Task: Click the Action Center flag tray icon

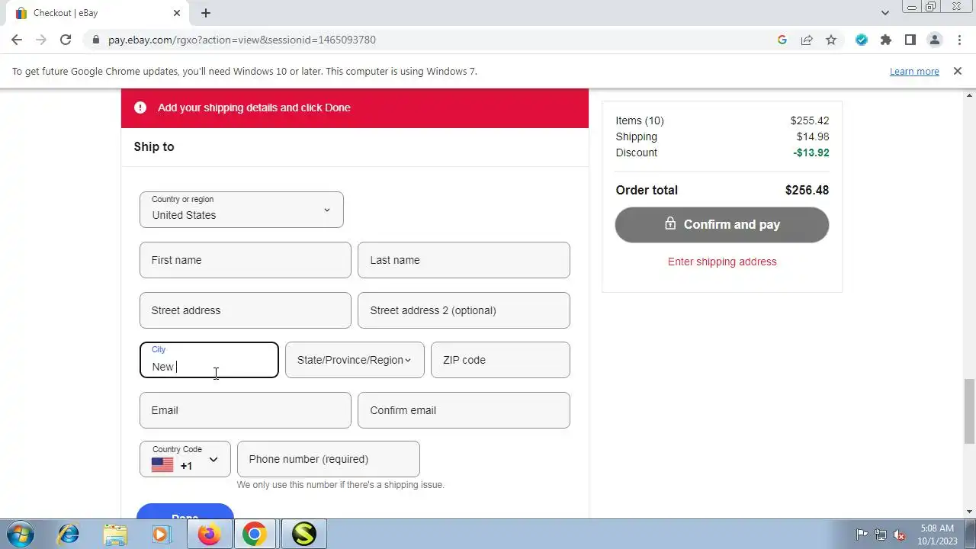Action: tap(862, 535)
